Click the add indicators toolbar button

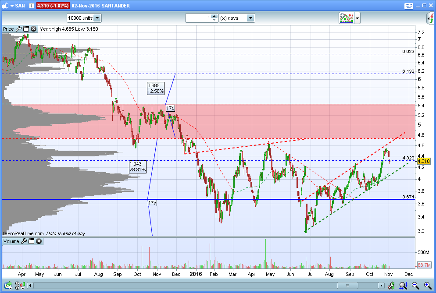click(x=346, y=18)
